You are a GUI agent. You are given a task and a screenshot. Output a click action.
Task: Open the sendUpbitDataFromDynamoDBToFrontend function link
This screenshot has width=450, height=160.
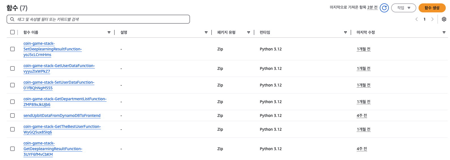pos(62,115)
